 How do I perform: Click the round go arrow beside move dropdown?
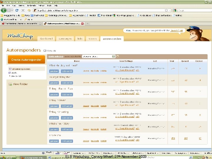[117, 56]
